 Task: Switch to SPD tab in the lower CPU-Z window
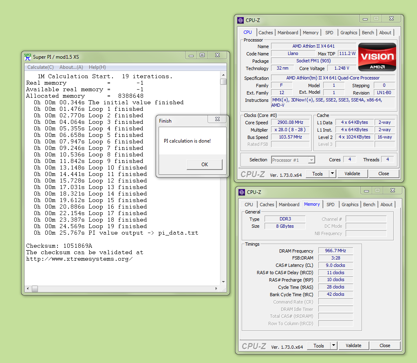pos(331,205)
